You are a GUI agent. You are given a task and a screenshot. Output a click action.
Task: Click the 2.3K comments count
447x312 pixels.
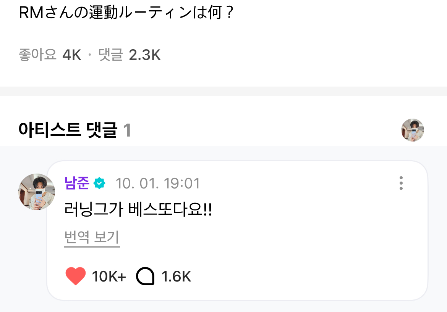click(144, 55)
